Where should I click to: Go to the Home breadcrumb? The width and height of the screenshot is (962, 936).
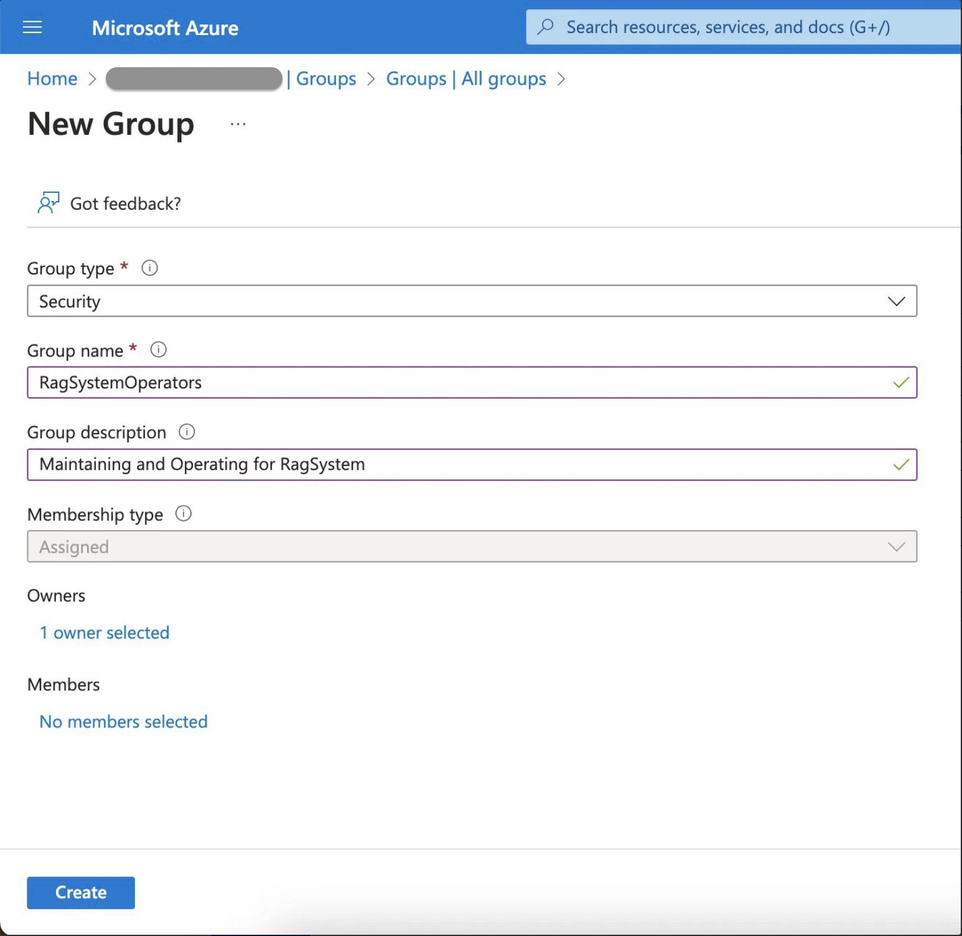click(52, 78)
